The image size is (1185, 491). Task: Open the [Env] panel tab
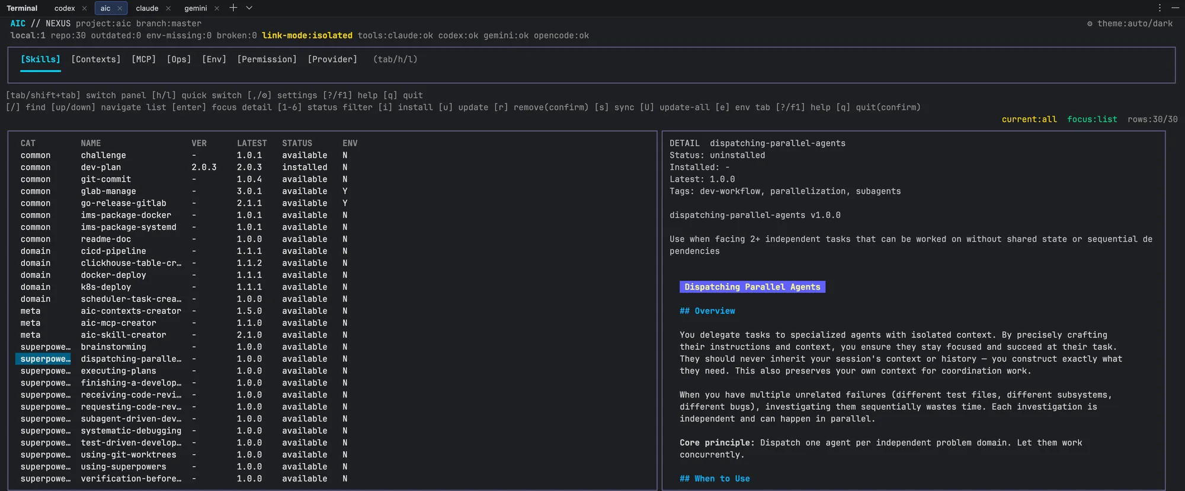(x=214, y=59)
